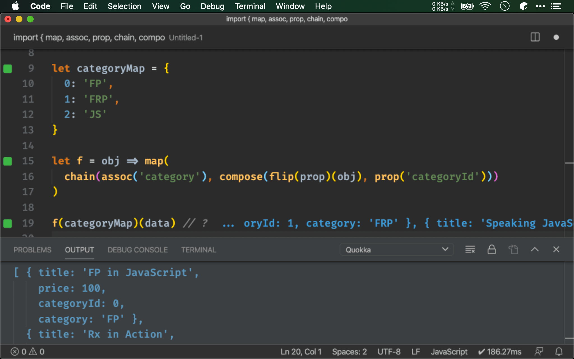Click the Quokka 186.27ms status indicator
The image size is (574, 359).
[x=500, y=352]
